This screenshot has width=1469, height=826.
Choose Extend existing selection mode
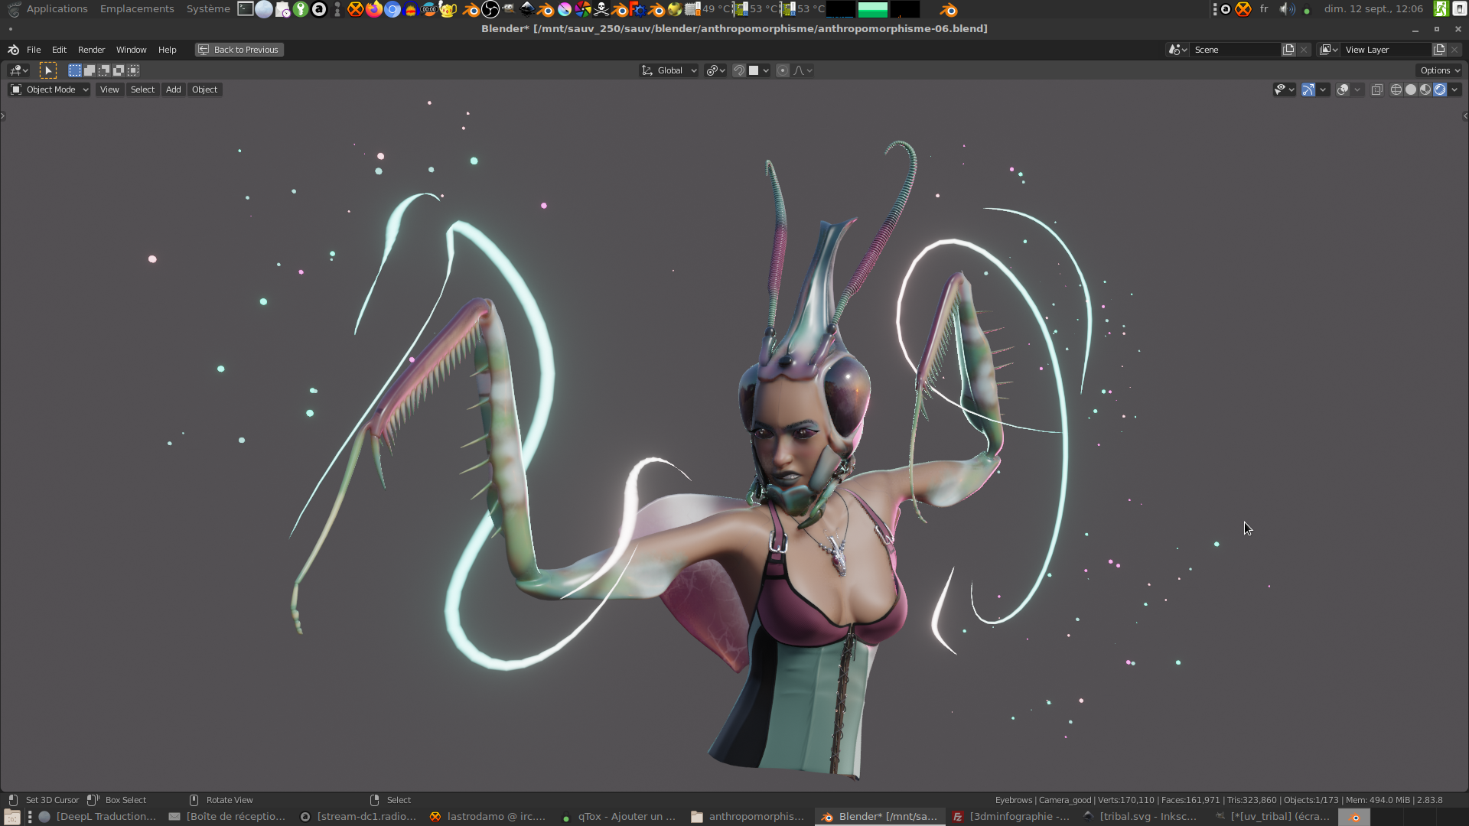pyautogui.click(x=90, y=70)
